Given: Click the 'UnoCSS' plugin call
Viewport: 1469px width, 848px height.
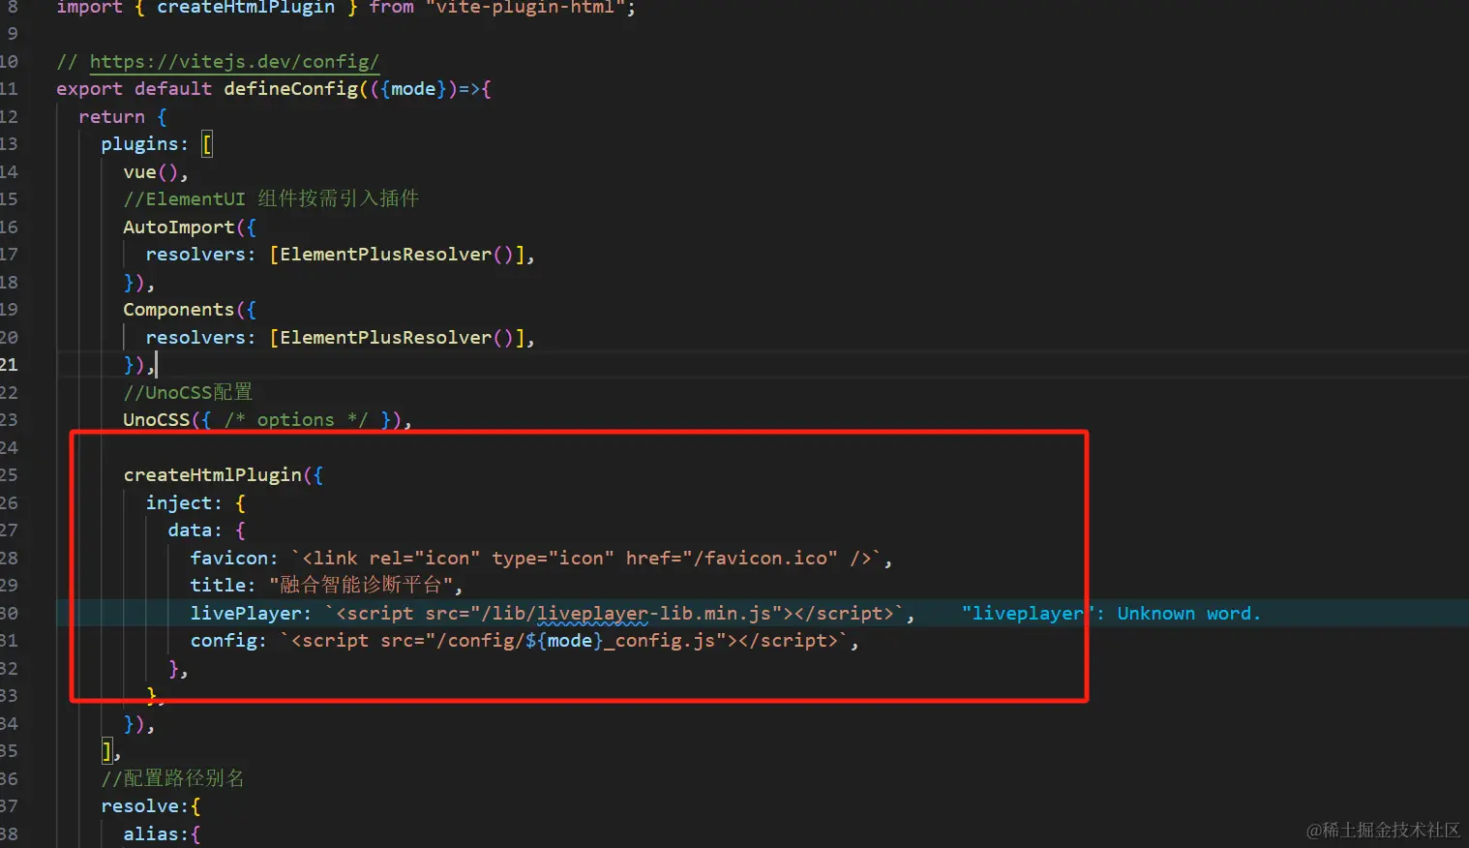Looking at the screenshot, I should [157, 420].
